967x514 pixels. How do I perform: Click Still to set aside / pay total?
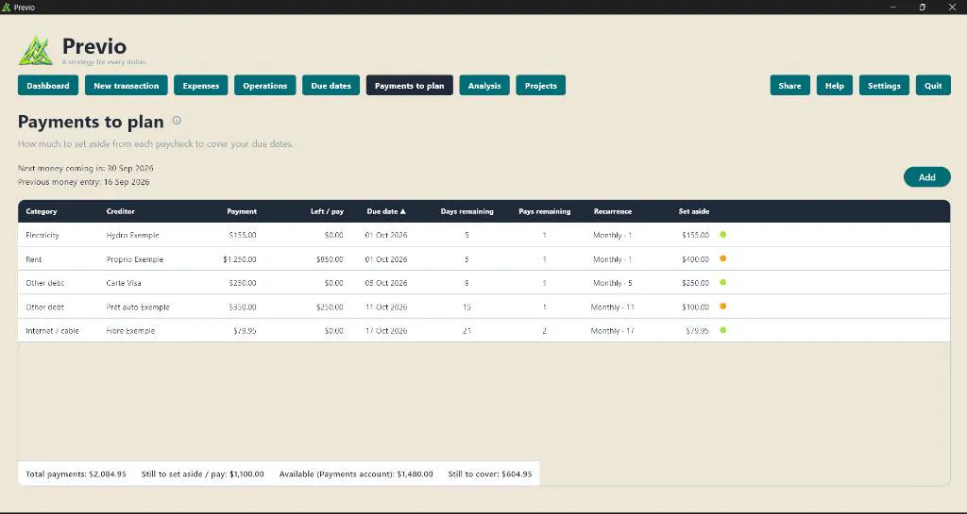203,474
